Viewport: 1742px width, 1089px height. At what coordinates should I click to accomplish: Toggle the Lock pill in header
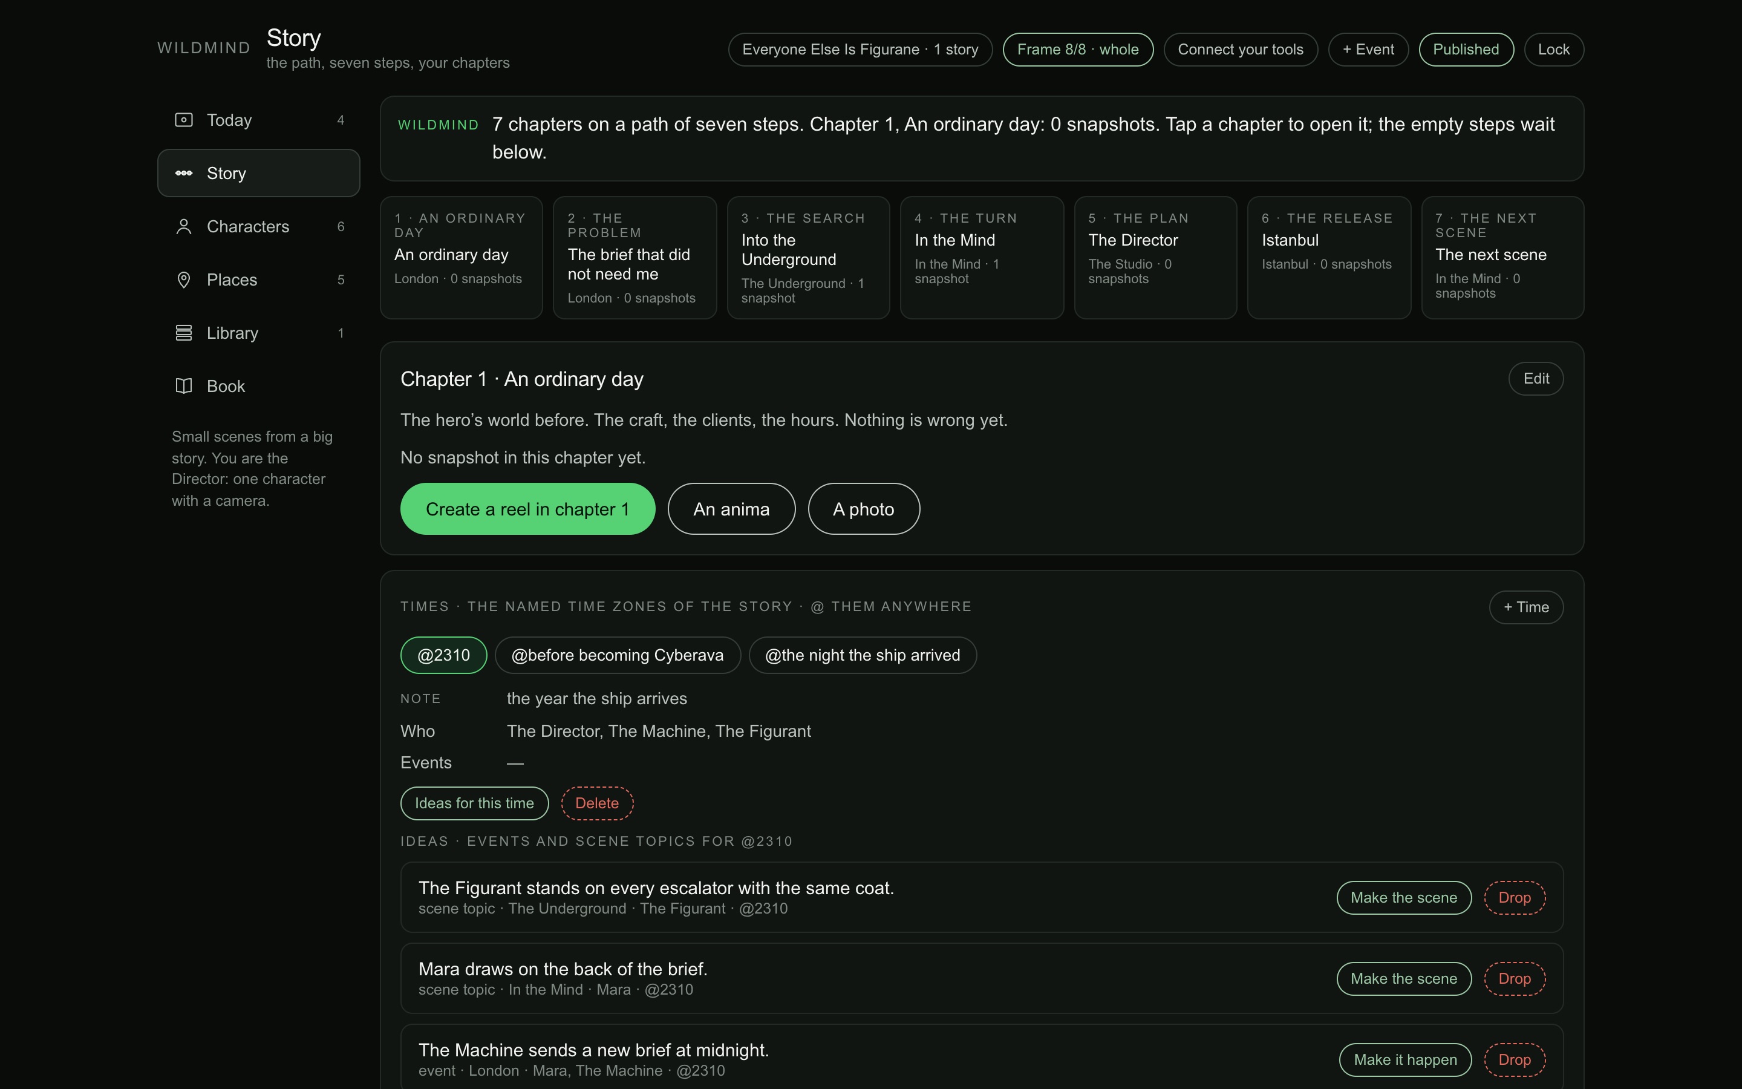[x=1553, y=49]
